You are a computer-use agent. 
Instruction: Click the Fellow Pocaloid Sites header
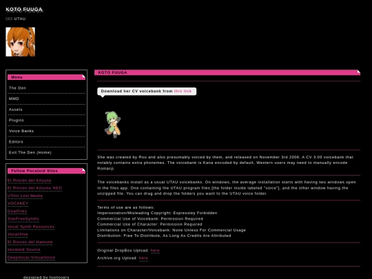46,171
